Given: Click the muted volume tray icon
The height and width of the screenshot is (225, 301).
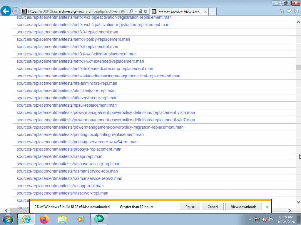Looking at the screenshot, I should click(264, 220).
